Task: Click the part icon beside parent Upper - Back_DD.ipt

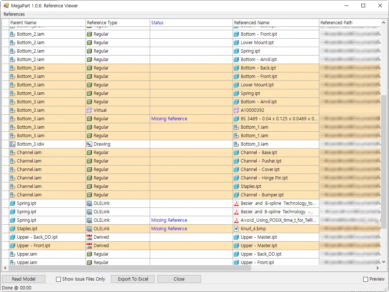Action: tap(13, 237)
